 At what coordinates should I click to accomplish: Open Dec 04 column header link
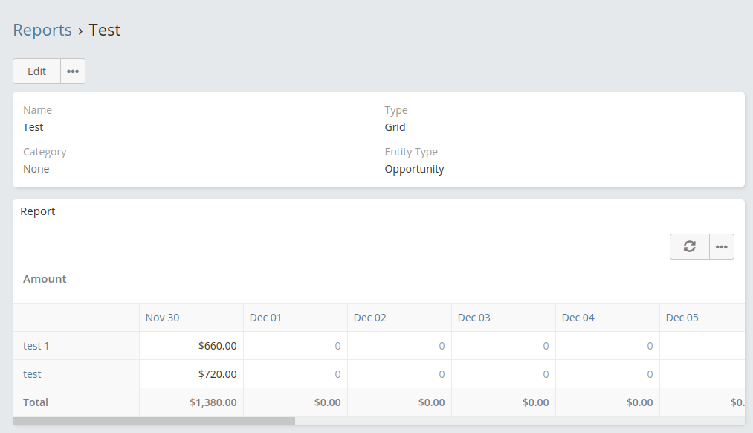(x=578, y=318)
